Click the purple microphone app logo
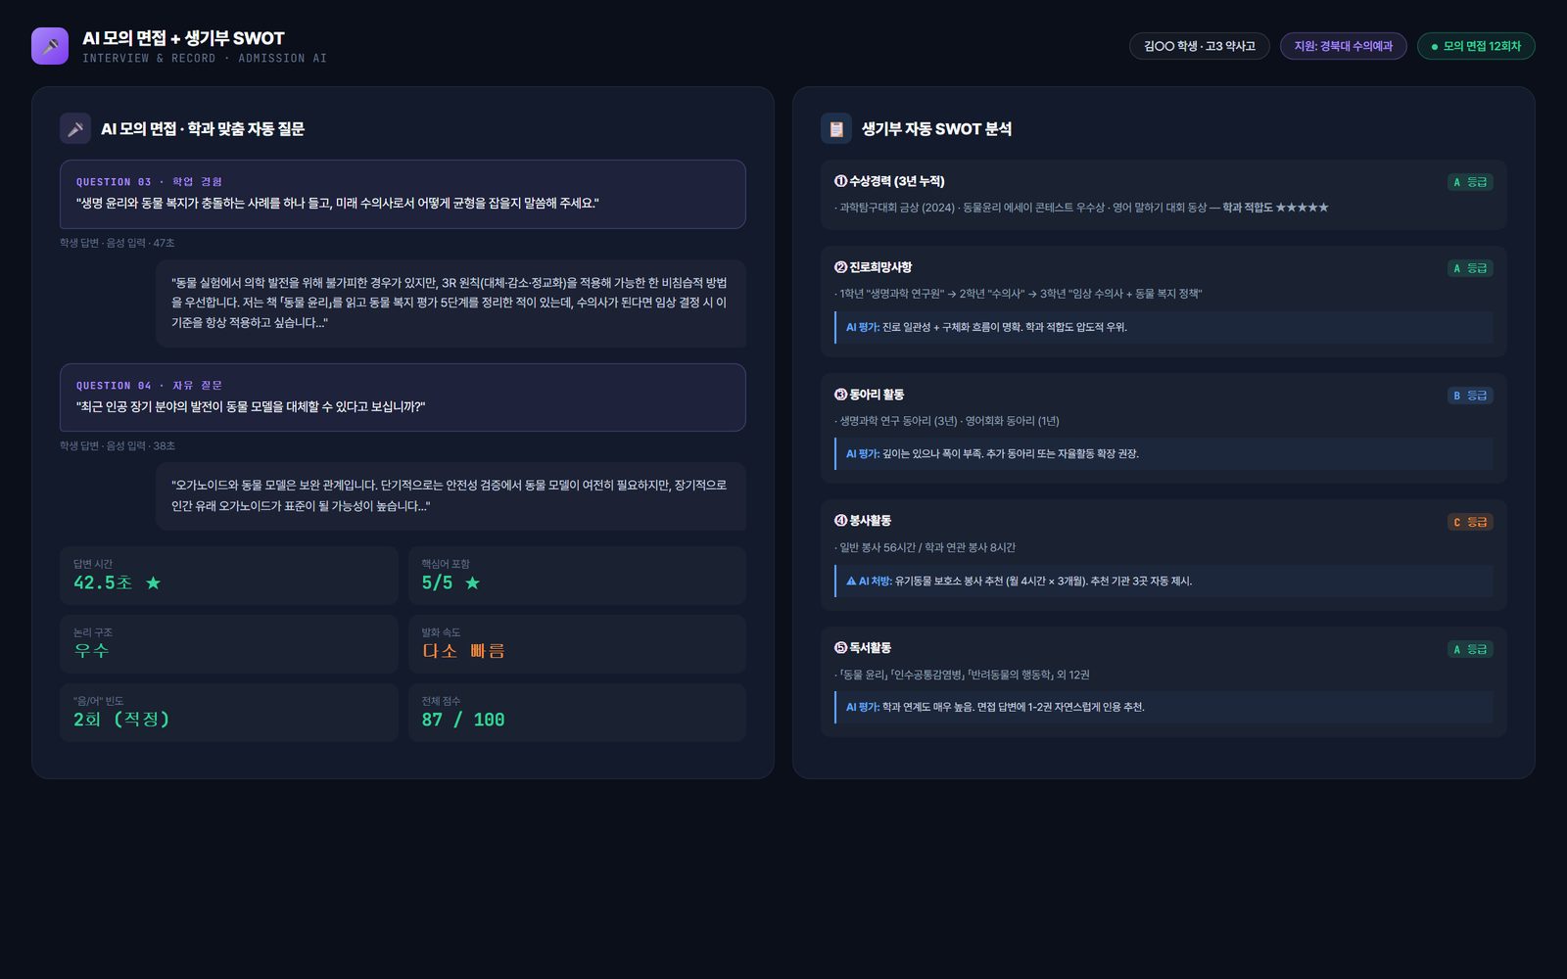1567x979 pixels. tap(50, 46)
